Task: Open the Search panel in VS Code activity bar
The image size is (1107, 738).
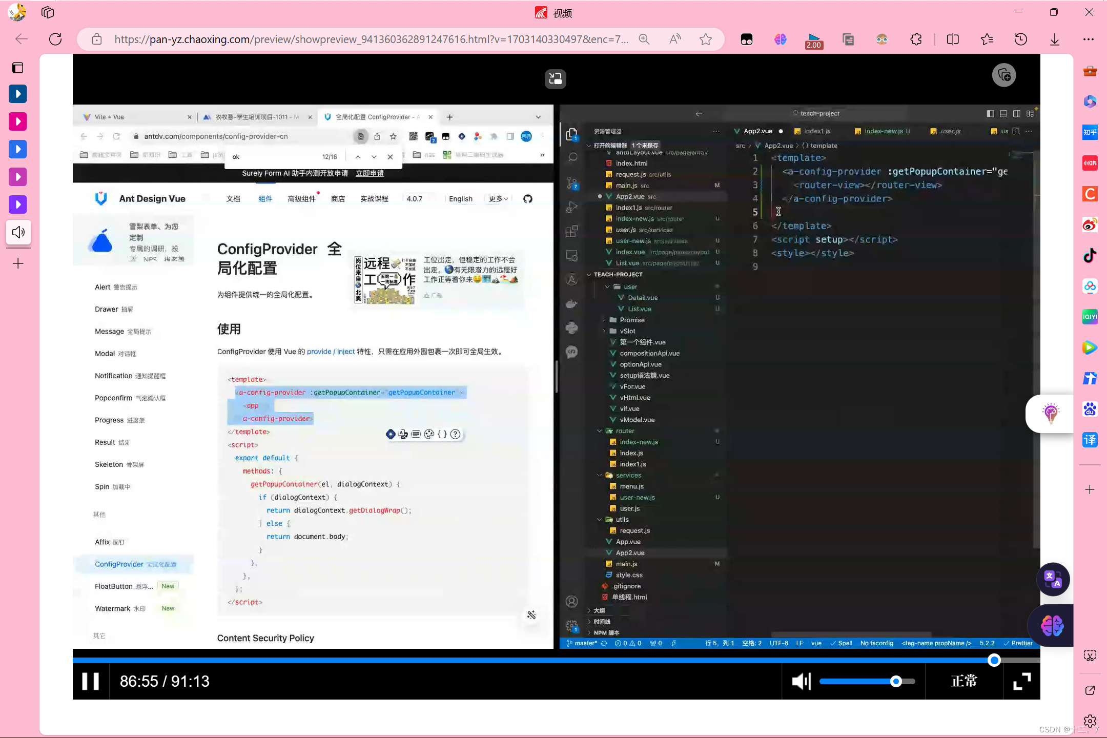Action: tap(572, 157)
